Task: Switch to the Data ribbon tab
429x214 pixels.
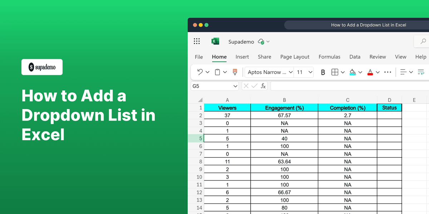Action: [x=355, y=57]
